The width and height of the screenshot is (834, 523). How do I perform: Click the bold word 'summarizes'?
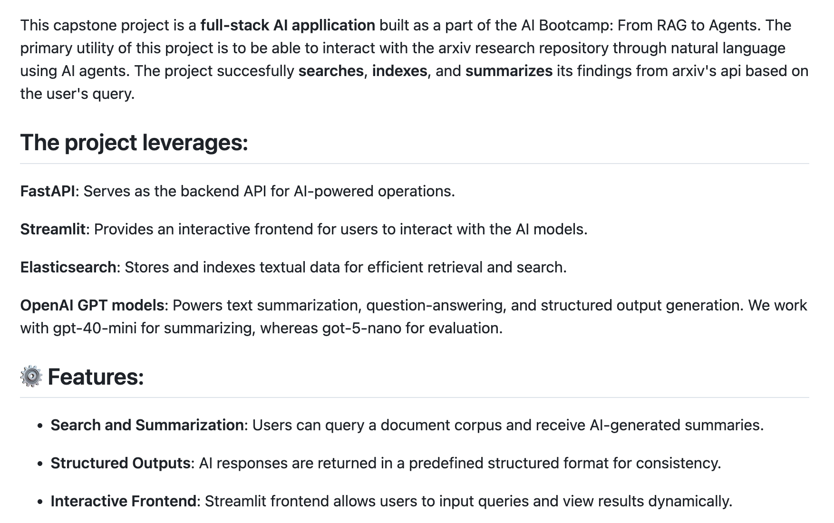coord(509,71)
